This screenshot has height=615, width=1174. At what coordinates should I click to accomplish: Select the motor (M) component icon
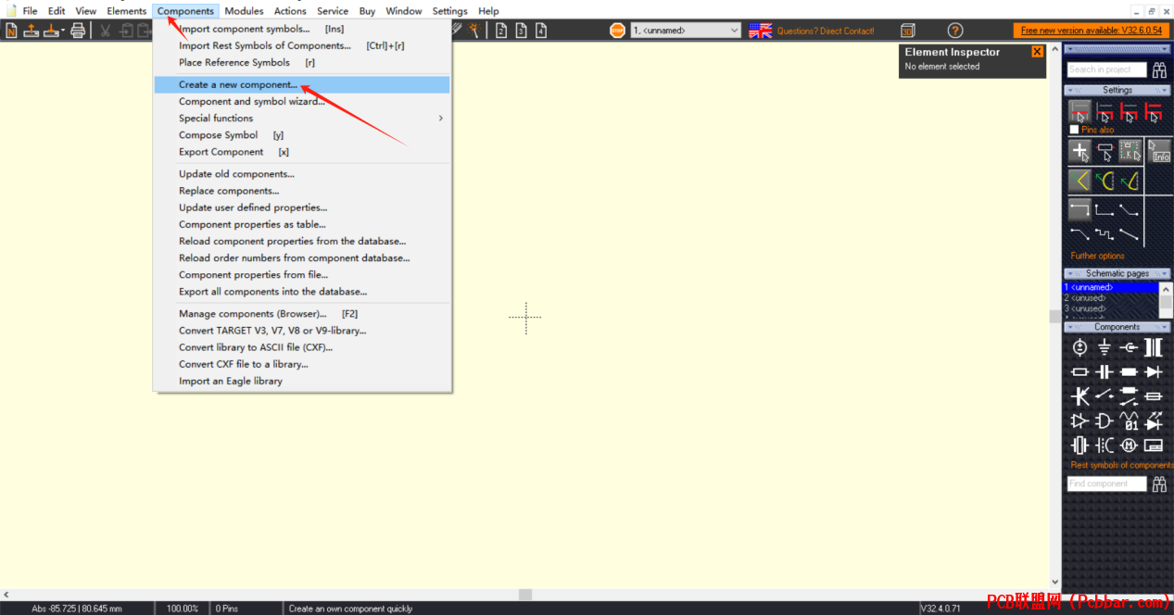pyautogui.click(x=1129, y=446)
